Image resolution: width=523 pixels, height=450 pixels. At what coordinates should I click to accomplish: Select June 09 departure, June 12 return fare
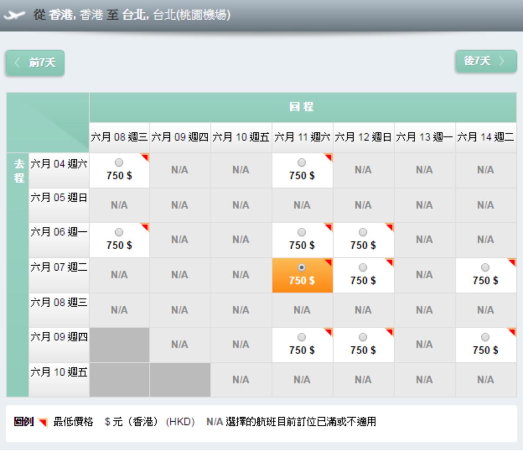click(363, 337)
